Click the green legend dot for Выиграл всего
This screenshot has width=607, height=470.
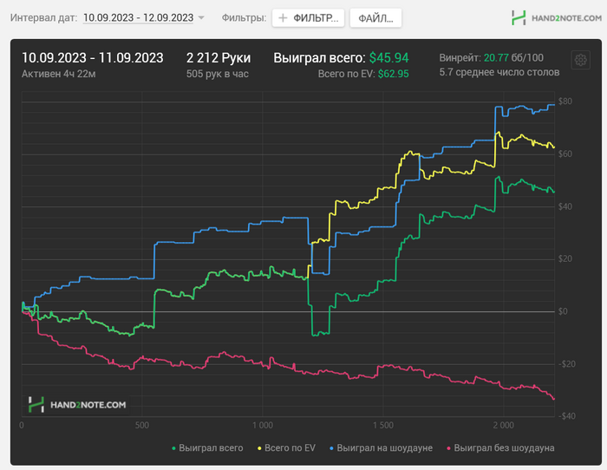tap(173, 448)
